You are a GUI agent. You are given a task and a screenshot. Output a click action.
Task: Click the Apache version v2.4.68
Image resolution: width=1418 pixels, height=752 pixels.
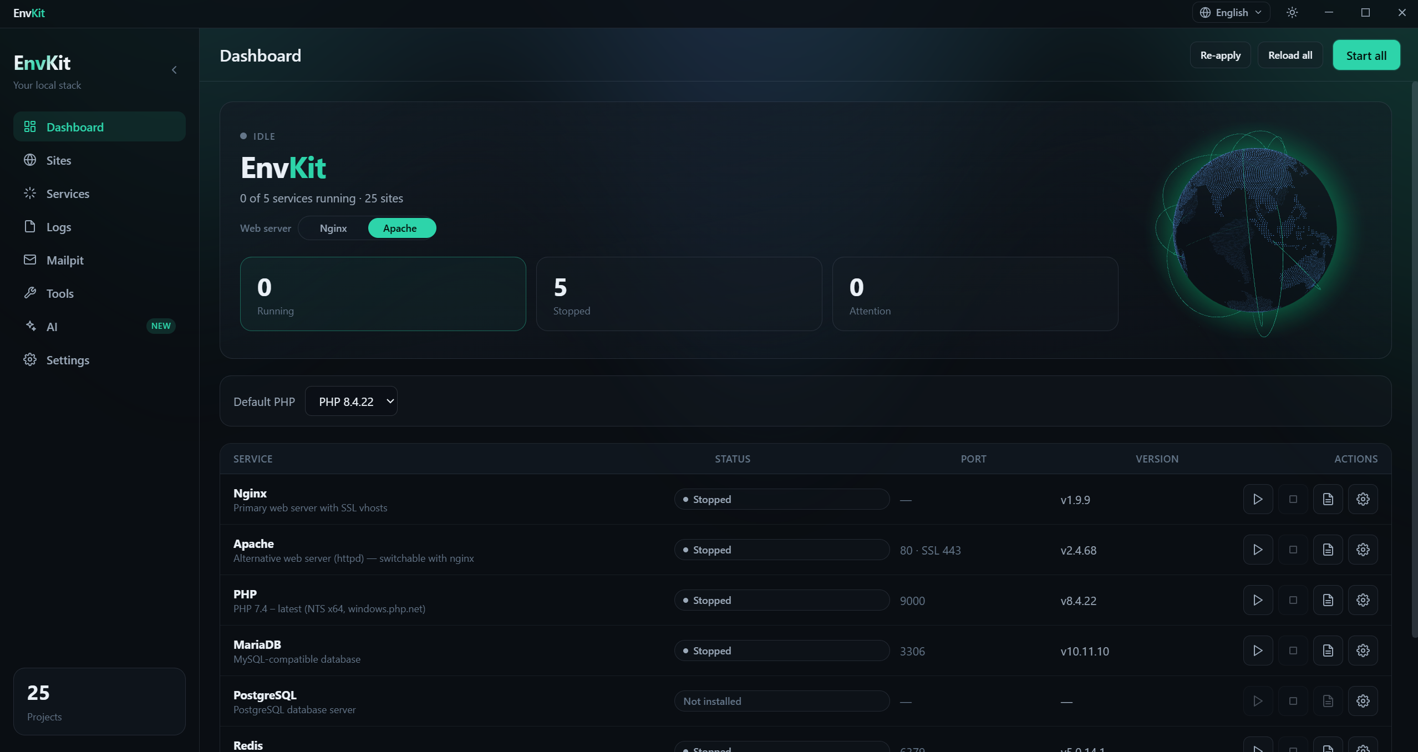[x=1078, y=550]
